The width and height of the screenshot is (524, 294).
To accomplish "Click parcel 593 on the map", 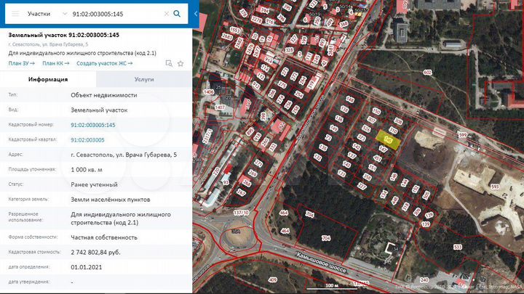I will 495,187.
